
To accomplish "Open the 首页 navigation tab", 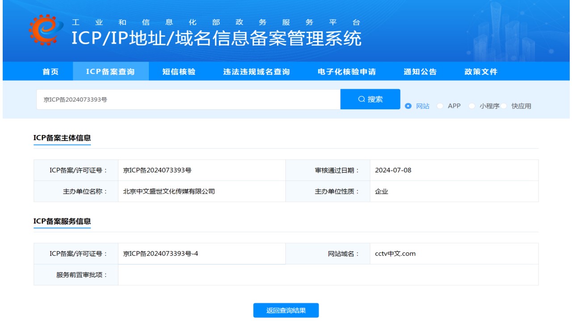I will pyautogui.click(x=50, y=72).
